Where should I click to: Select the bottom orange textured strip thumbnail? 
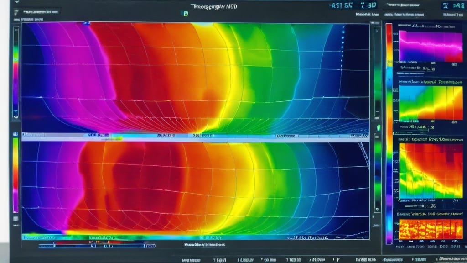tap(431, 229)
